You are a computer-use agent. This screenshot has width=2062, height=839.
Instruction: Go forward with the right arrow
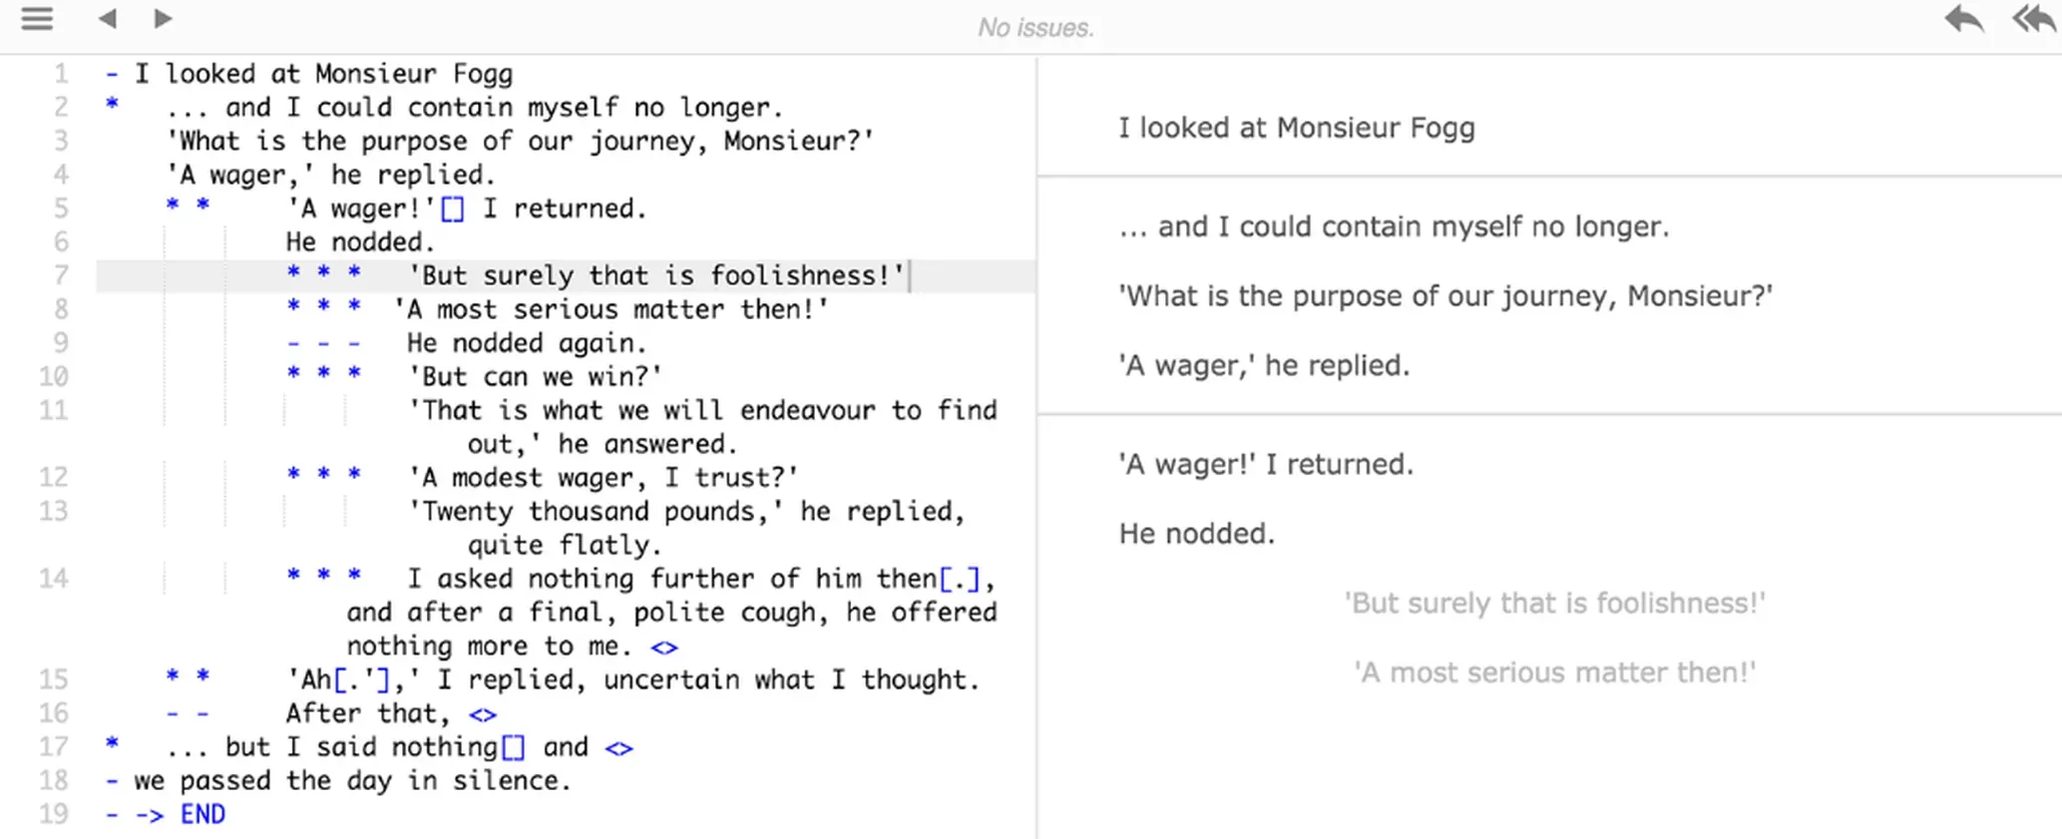coord(163,18)
